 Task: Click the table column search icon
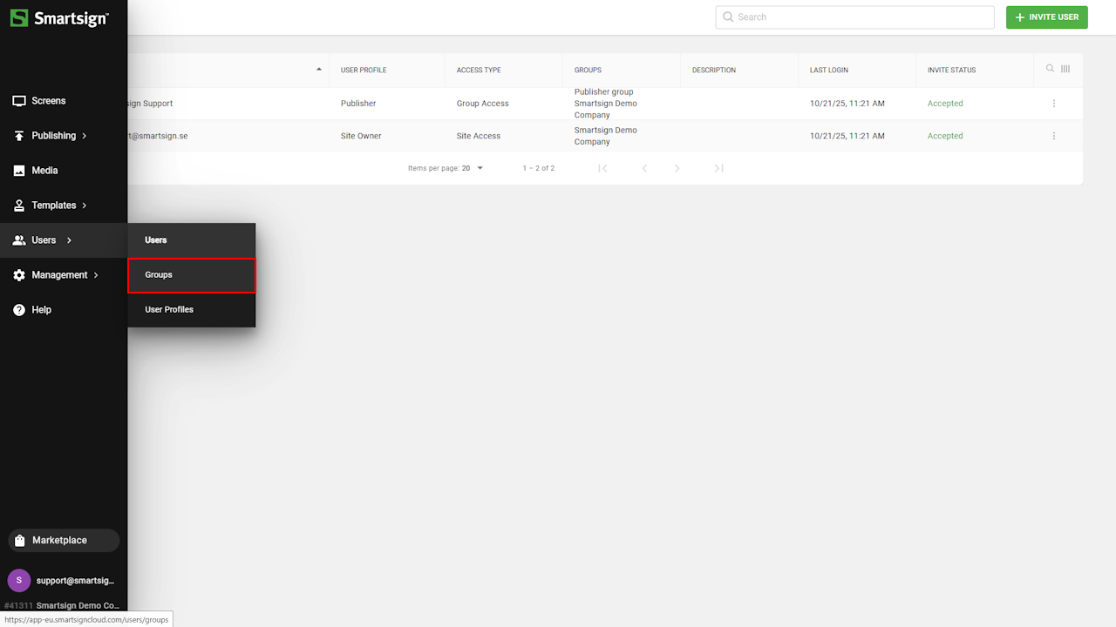1050,69
